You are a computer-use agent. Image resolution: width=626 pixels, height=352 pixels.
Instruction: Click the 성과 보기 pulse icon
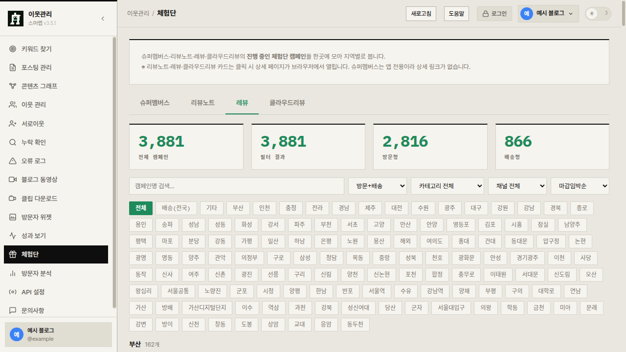point(13,236)
